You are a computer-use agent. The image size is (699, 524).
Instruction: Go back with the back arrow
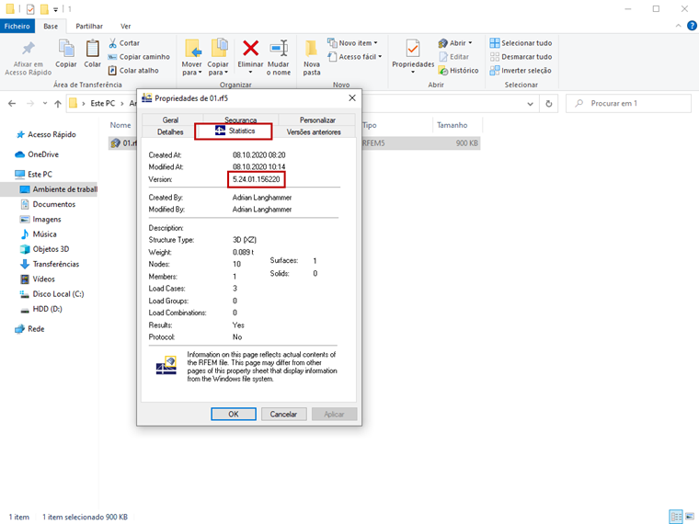(12, 103)
